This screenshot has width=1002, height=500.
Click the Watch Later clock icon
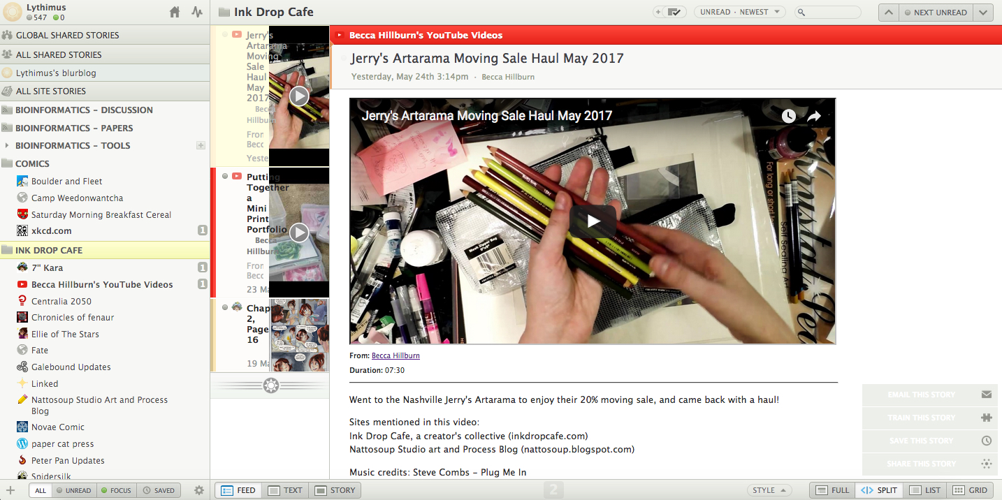(x=788, y=117)
